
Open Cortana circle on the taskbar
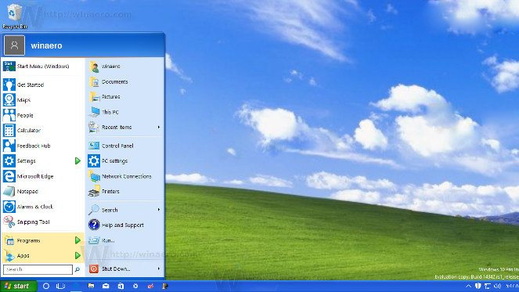(x=46, y=286)
